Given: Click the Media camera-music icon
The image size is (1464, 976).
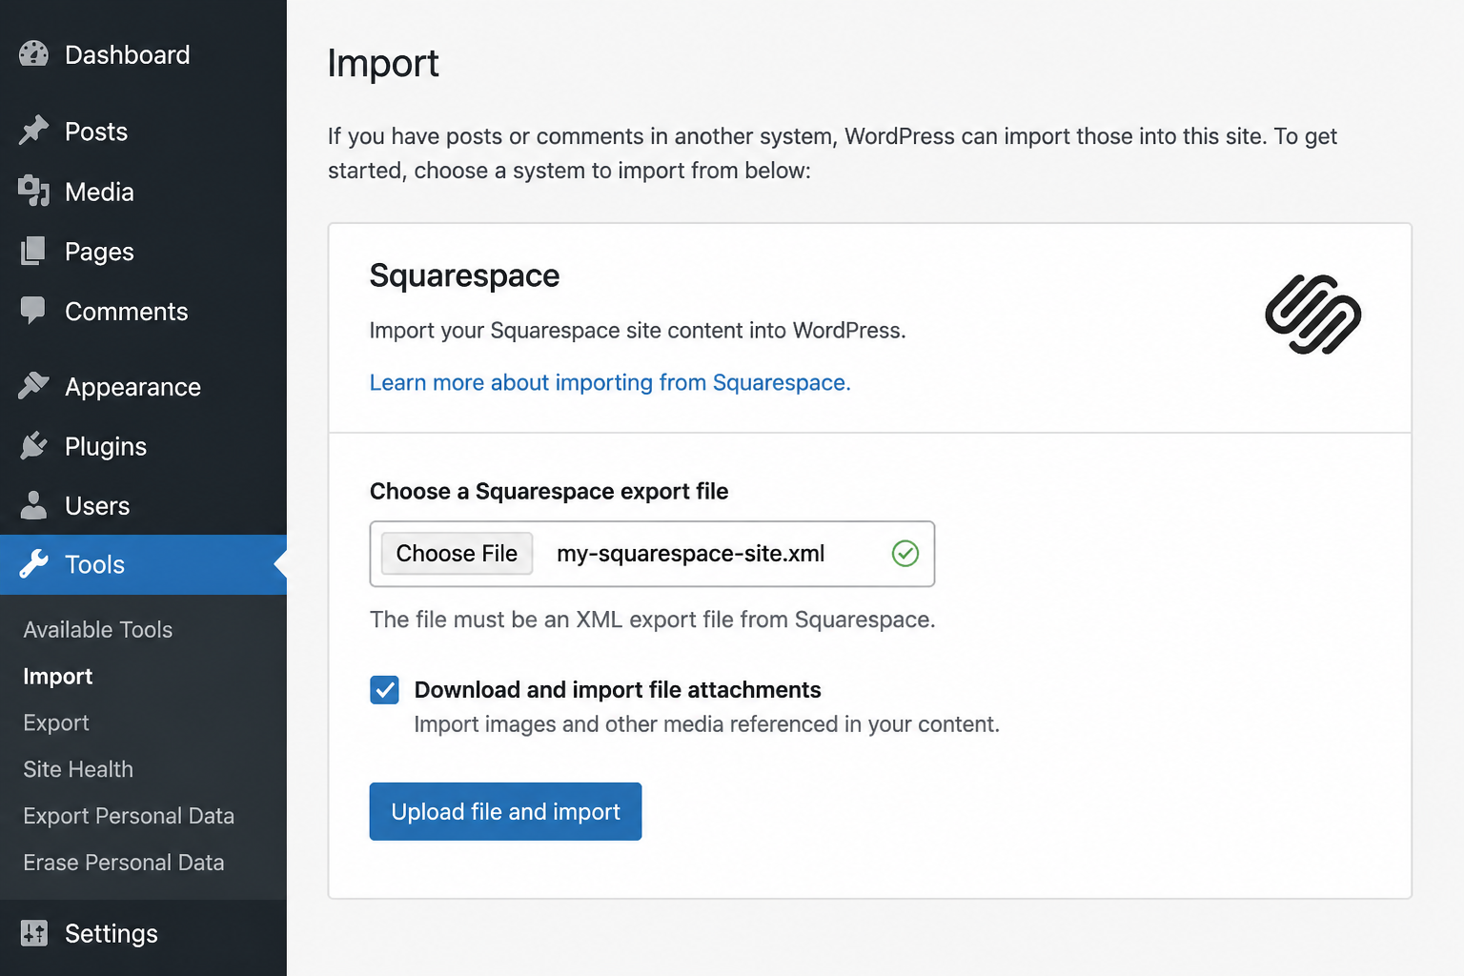Looking at the screenshot, I should tap(33, 191).
